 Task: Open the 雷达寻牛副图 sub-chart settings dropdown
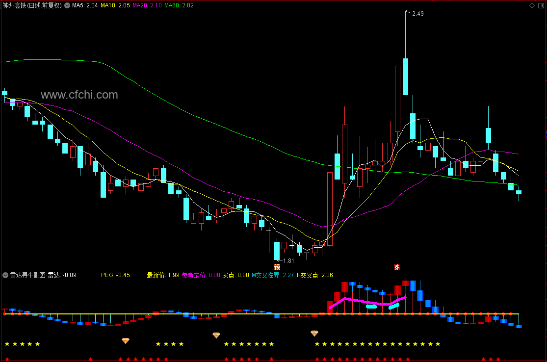click(5, 275)
